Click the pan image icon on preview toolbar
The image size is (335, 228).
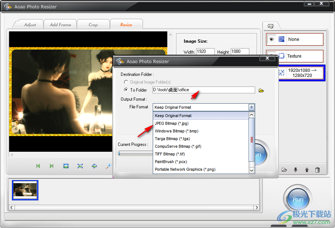click(x=94, y=166)
